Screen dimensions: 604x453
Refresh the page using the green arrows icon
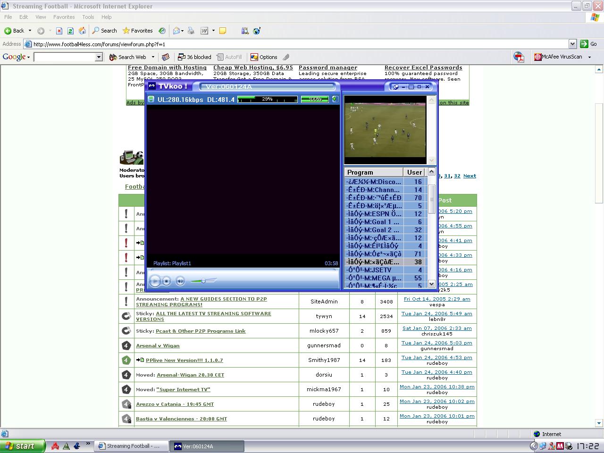tap(70, 31)
